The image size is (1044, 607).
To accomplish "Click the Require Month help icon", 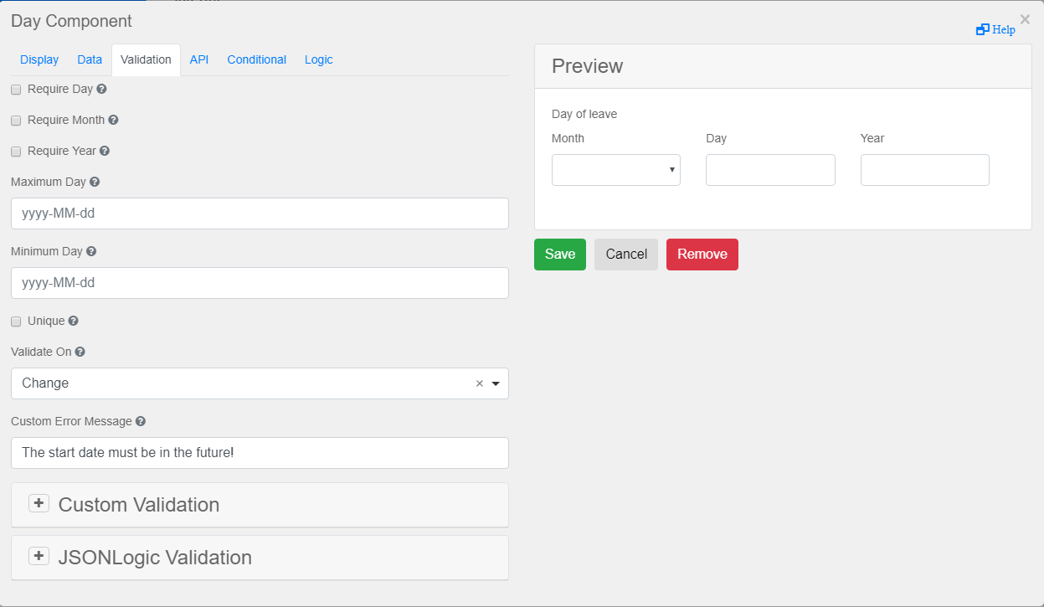I will point(116,120).
